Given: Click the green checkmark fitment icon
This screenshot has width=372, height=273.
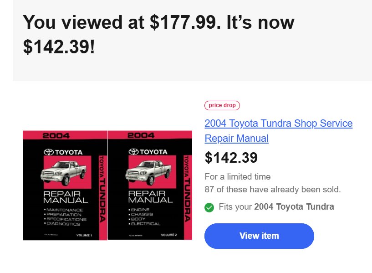Looking at the screenshot, I should (209, 207).
